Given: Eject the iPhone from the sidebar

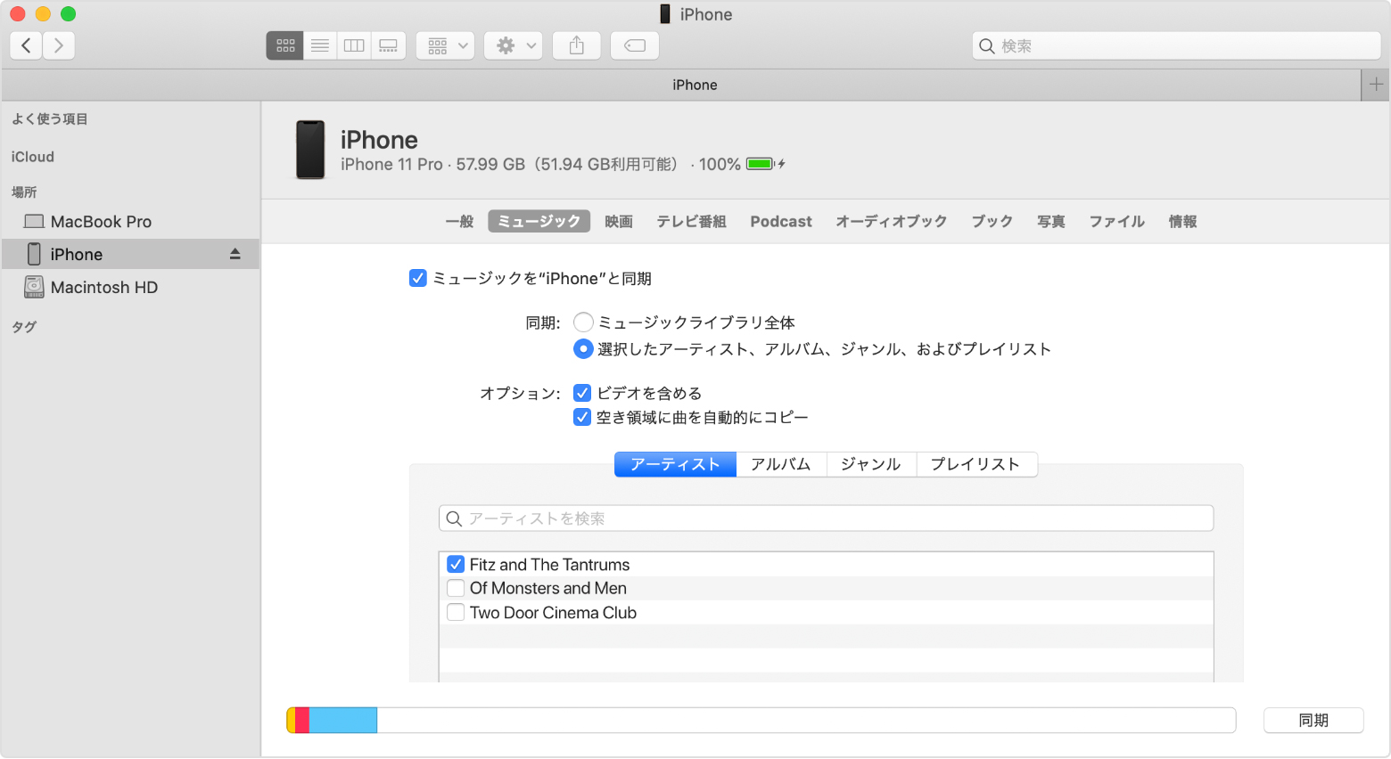Looking at the screenshot, I should click(x=235, y=254).
